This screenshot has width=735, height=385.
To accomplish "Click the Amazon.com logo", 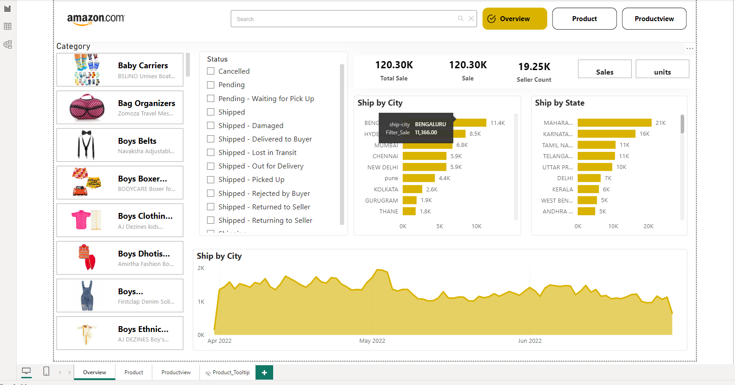I will [96, 19].
